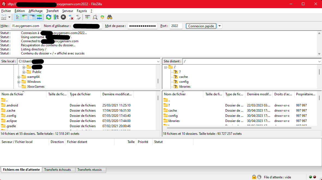Viewport: 322px width, 180px height.
Task: Expand the wamp64 folder in local tree
Action: tap(19, 77)
